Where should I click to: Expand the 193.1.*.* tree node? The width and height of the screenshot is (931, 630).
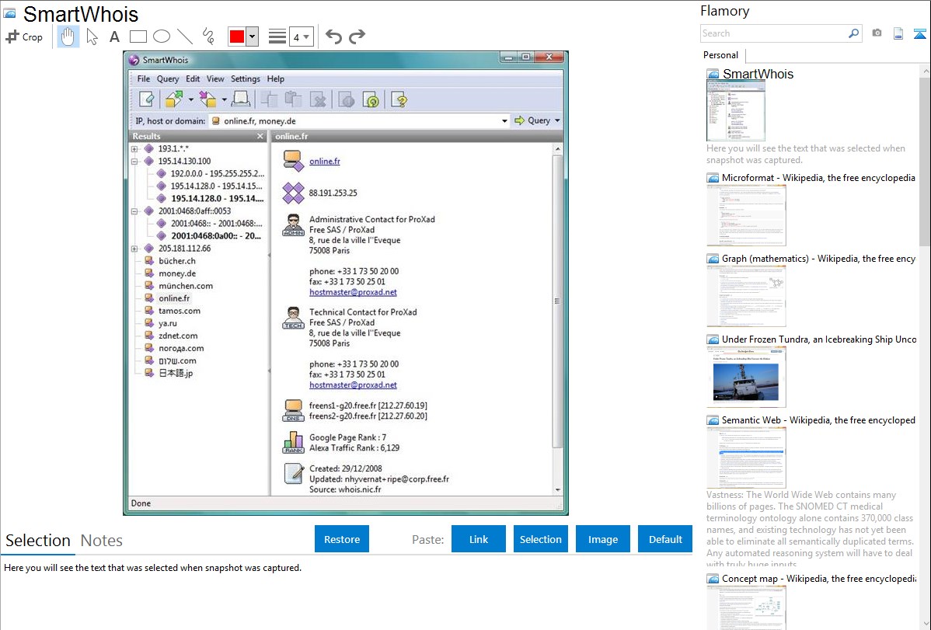[134, 149]
